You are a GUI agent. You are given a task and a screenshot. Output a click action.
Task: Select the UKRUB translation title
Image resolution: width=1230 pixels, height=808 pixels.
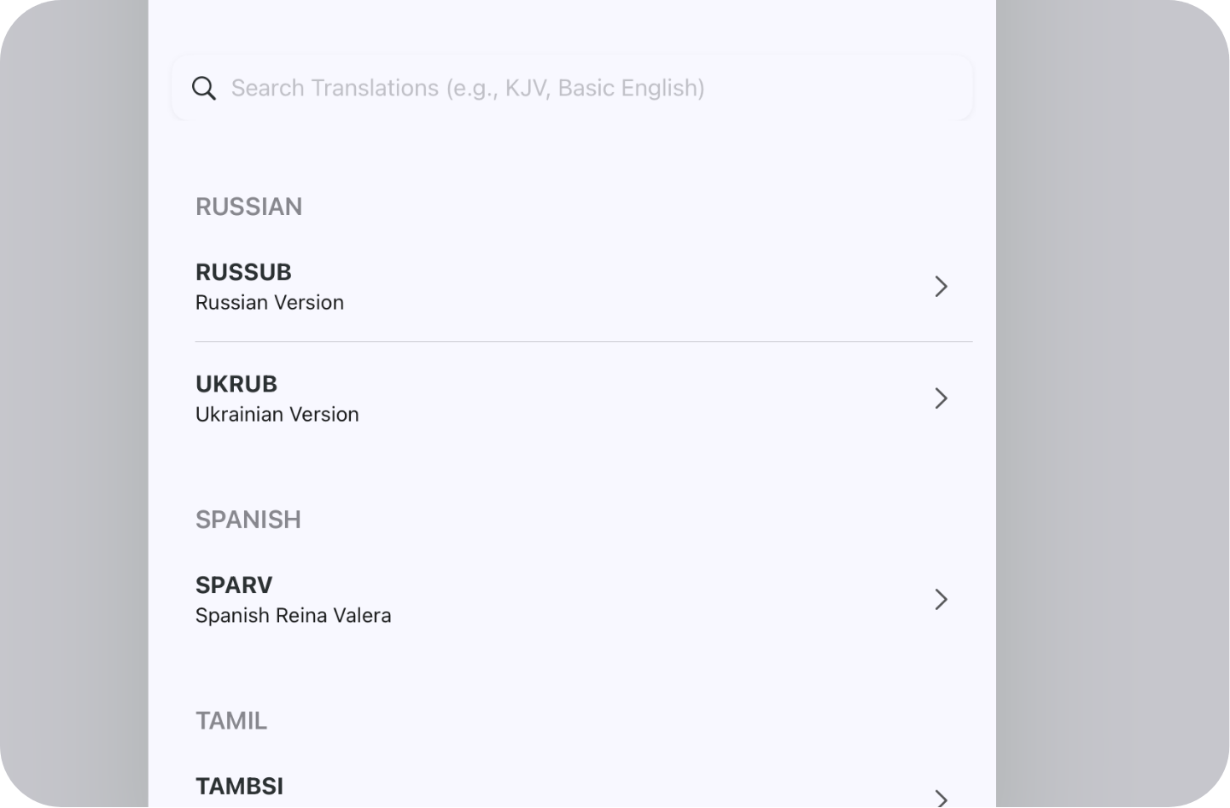click(236, 384)
